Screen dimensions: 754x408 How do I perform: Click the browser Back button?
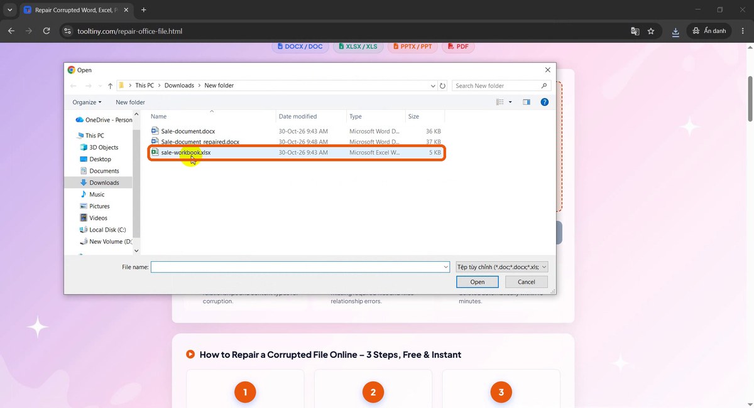pyautogui.click(x=11, y=31)
